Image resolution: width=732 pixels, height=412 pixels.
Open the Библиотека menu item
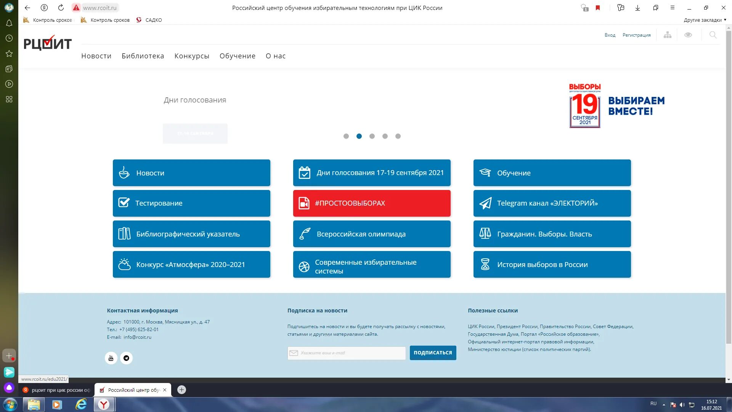point(143,56)
